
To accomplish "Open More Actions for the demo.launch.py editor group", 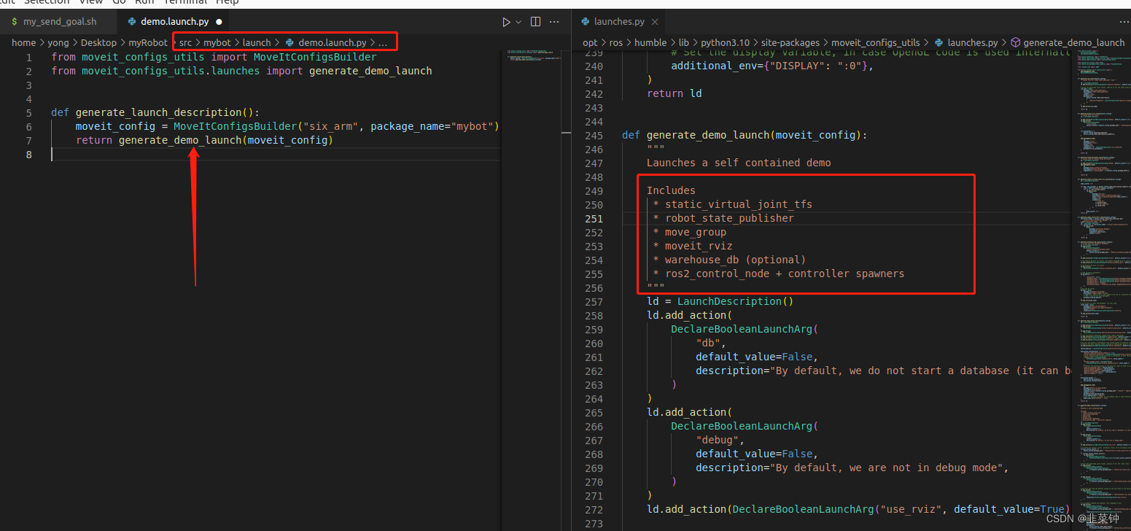I will pos(554,22).
